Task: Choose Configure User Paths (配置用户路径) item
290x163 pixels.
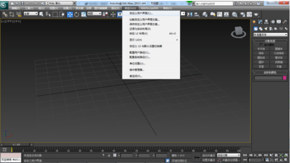Action: pyautogui.click(x=151, y=52)
